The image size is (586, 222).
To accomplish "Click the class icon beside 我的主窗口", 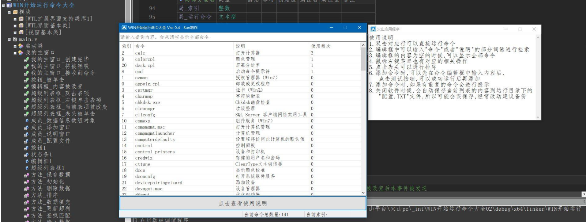I will (21, 53).
